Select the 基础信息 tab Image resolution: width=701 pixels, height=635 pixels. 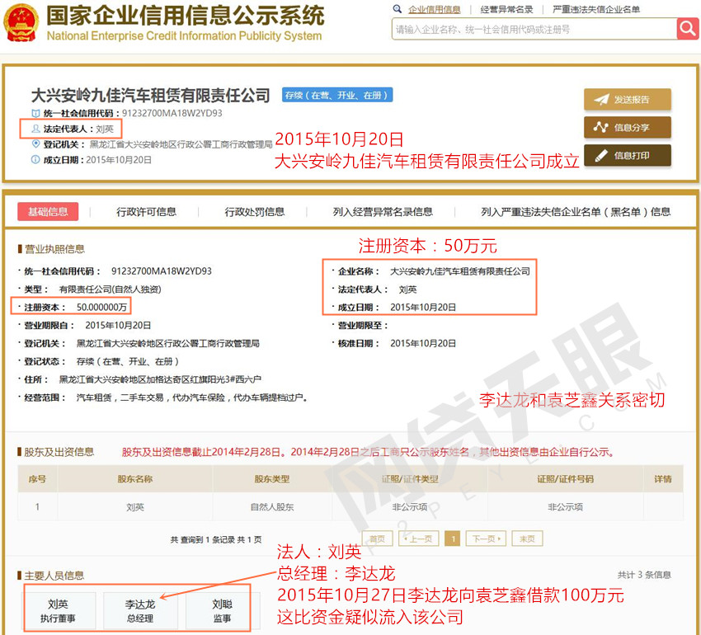pos(48,211)
